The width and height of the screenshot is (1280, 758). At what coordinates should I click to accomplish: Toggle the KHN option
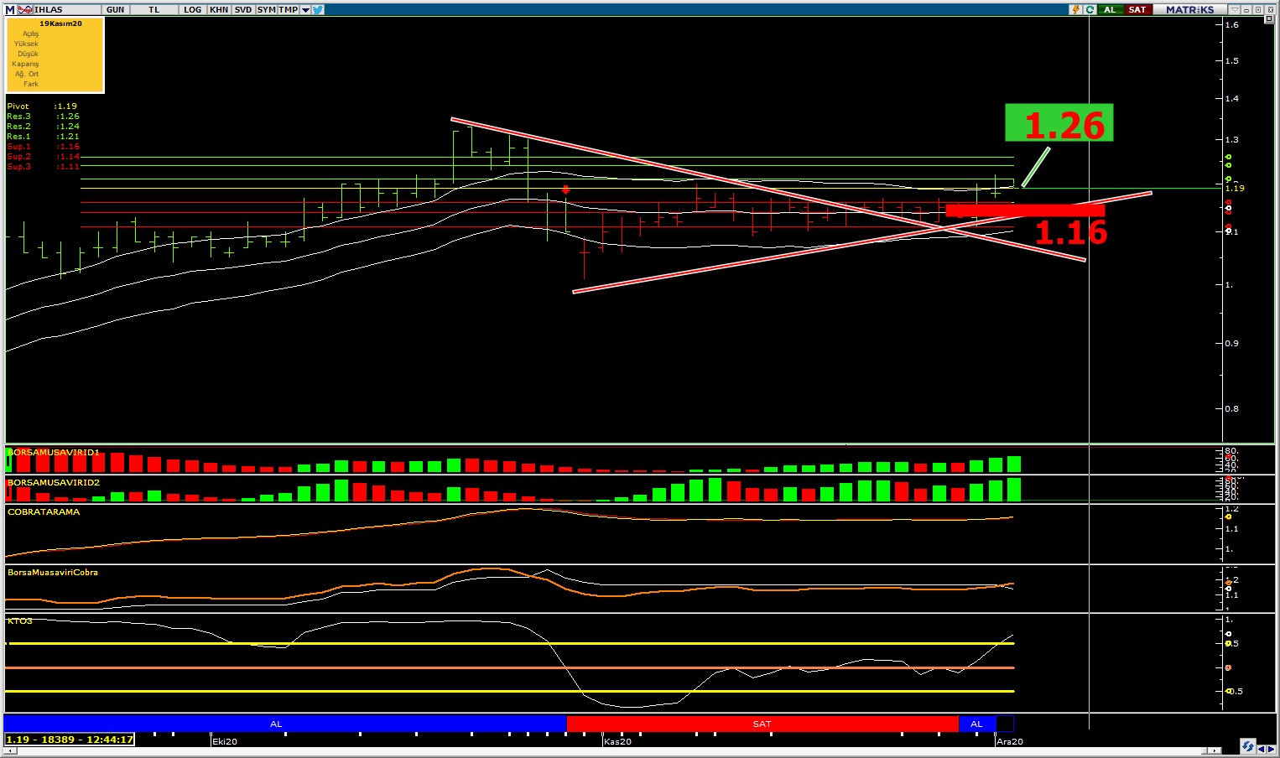[219, 9]
